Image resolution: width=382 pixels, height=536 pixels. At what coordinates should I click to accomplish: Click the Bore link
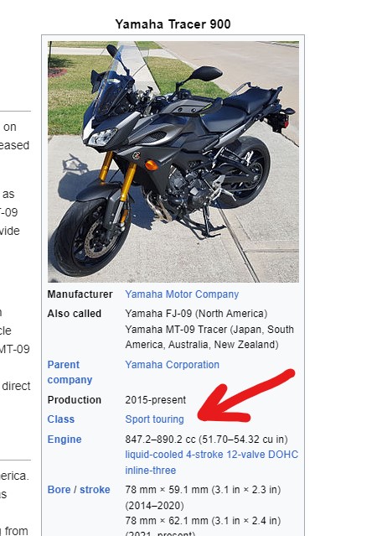point(59,490)
